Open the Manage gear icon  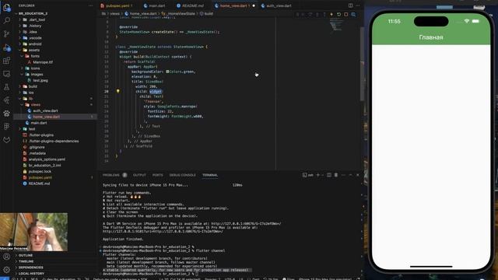6,270
